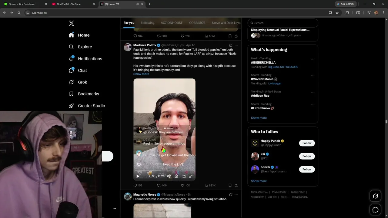388x218 pixels.
Task: Switch to Stream - Kick Dashboard browser tab
Action: pyautogui.click(x=25, y=4)
